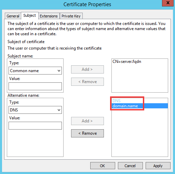The image size is (175, 174).
Task: Focus the Subject name Value field
Action: tap(35, 86)
